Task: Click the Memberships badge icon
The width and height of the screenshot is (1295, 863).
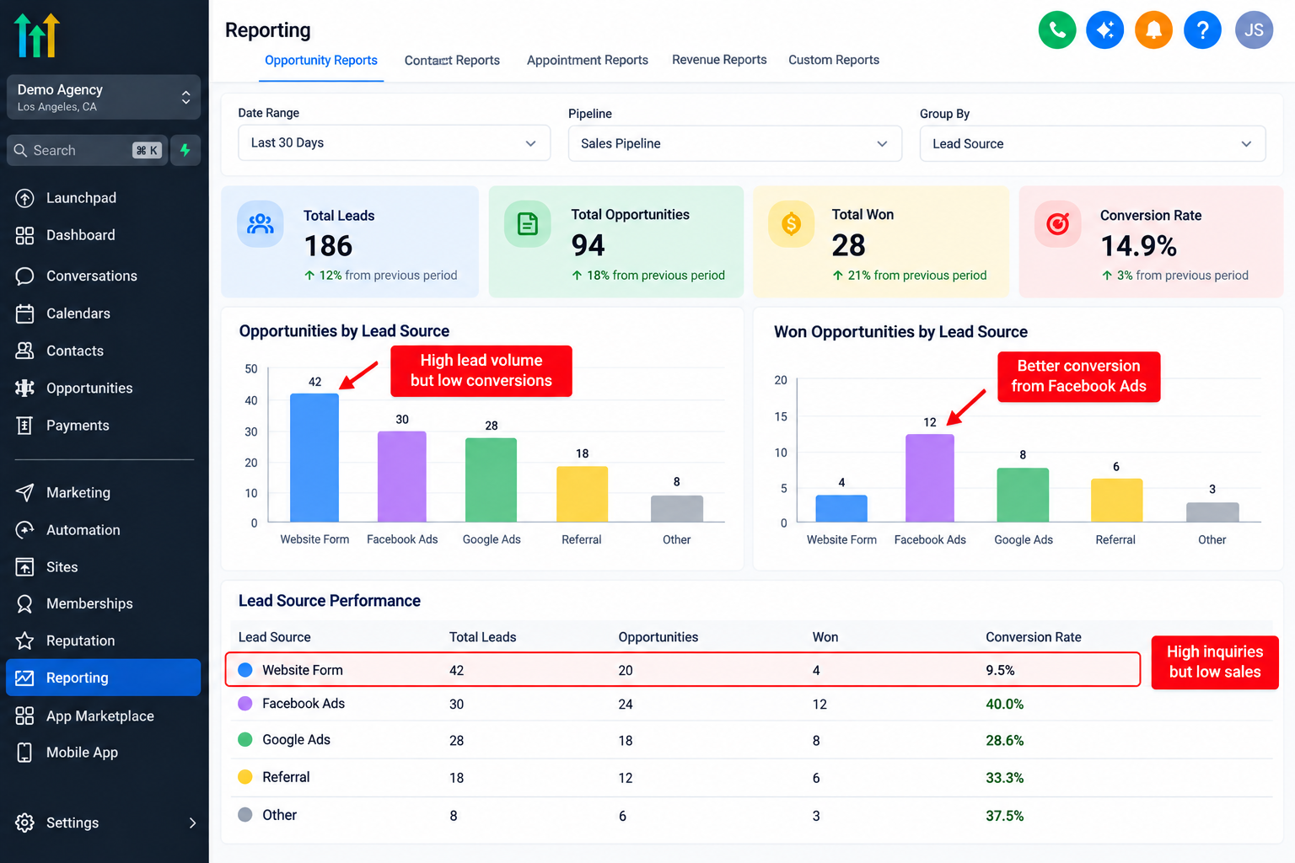Action: (25, 603)
